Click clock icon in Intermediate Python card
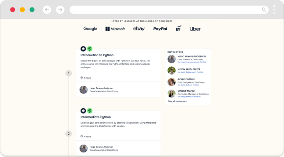The width and height of the screenshot is (284, 157). (x=82, y=136)
